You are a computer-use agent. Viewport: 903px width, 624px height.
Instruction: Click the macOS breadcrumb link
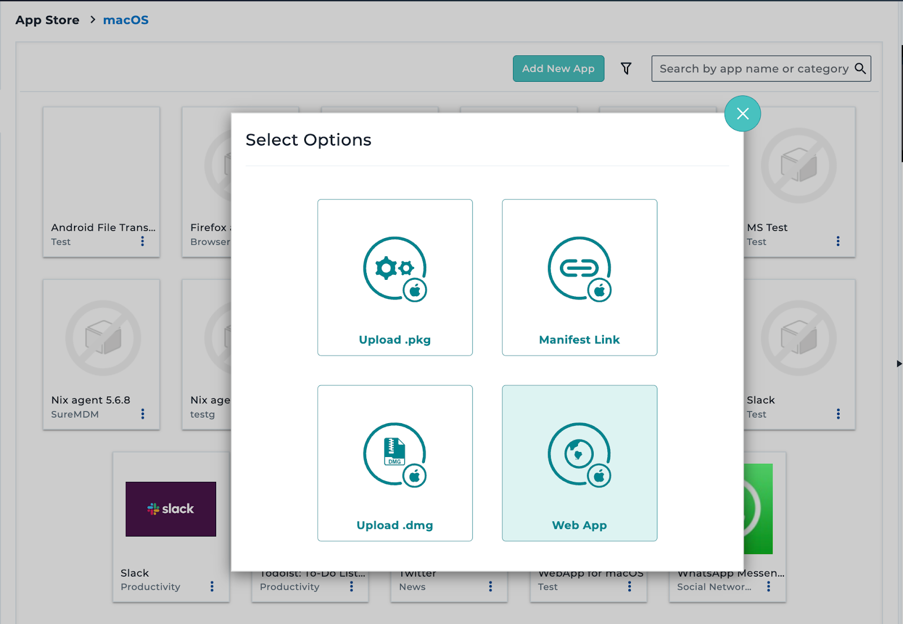(126, 20)
